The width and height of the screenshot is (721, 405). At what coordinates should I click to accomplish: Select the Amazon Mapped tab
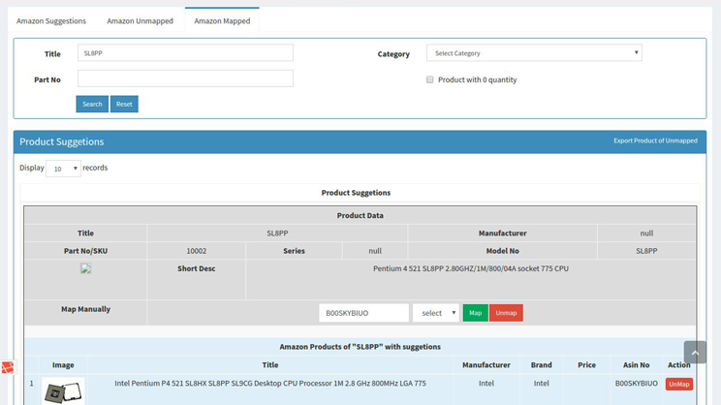click(222, 20)
